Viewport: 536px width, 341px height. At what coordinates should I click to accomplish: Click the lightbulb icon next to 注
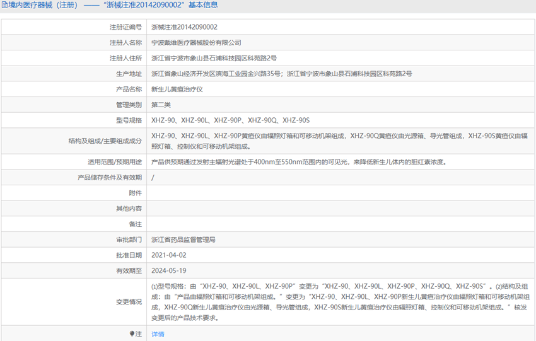click(x=132, y=333)
